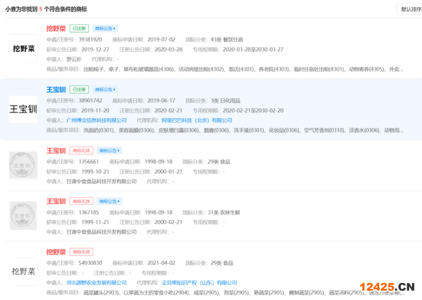The height and width of the screenshot is (300, 422).
Task: Open 商标公告 for 王宝钏 38901742
Action: [x=105, y=89]
